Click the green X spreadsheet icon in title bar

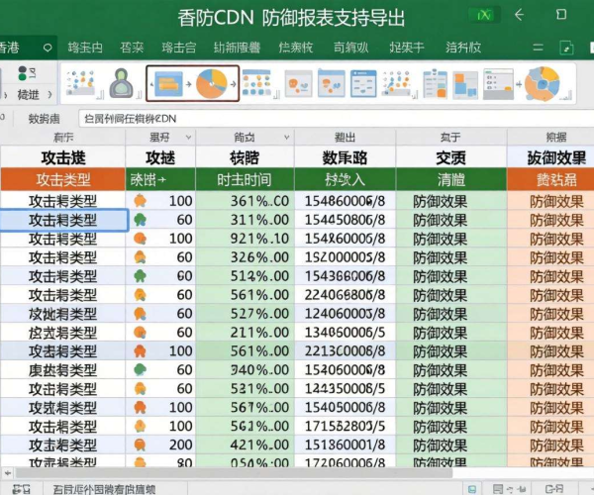[484, 15]
